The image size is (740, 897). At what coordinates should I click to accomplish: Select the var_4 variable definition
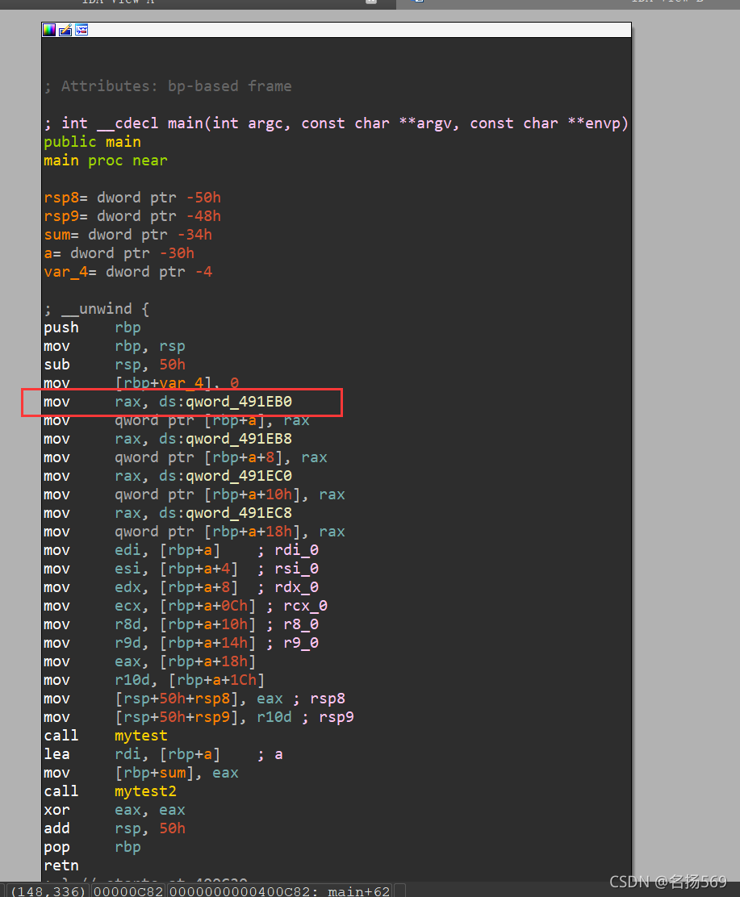128,273
